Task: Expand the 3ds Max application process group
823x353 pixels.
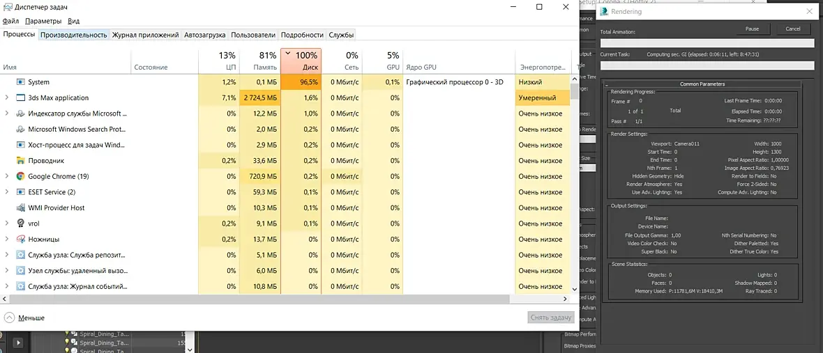Action: pyautogui.click(x=6, y=98)
